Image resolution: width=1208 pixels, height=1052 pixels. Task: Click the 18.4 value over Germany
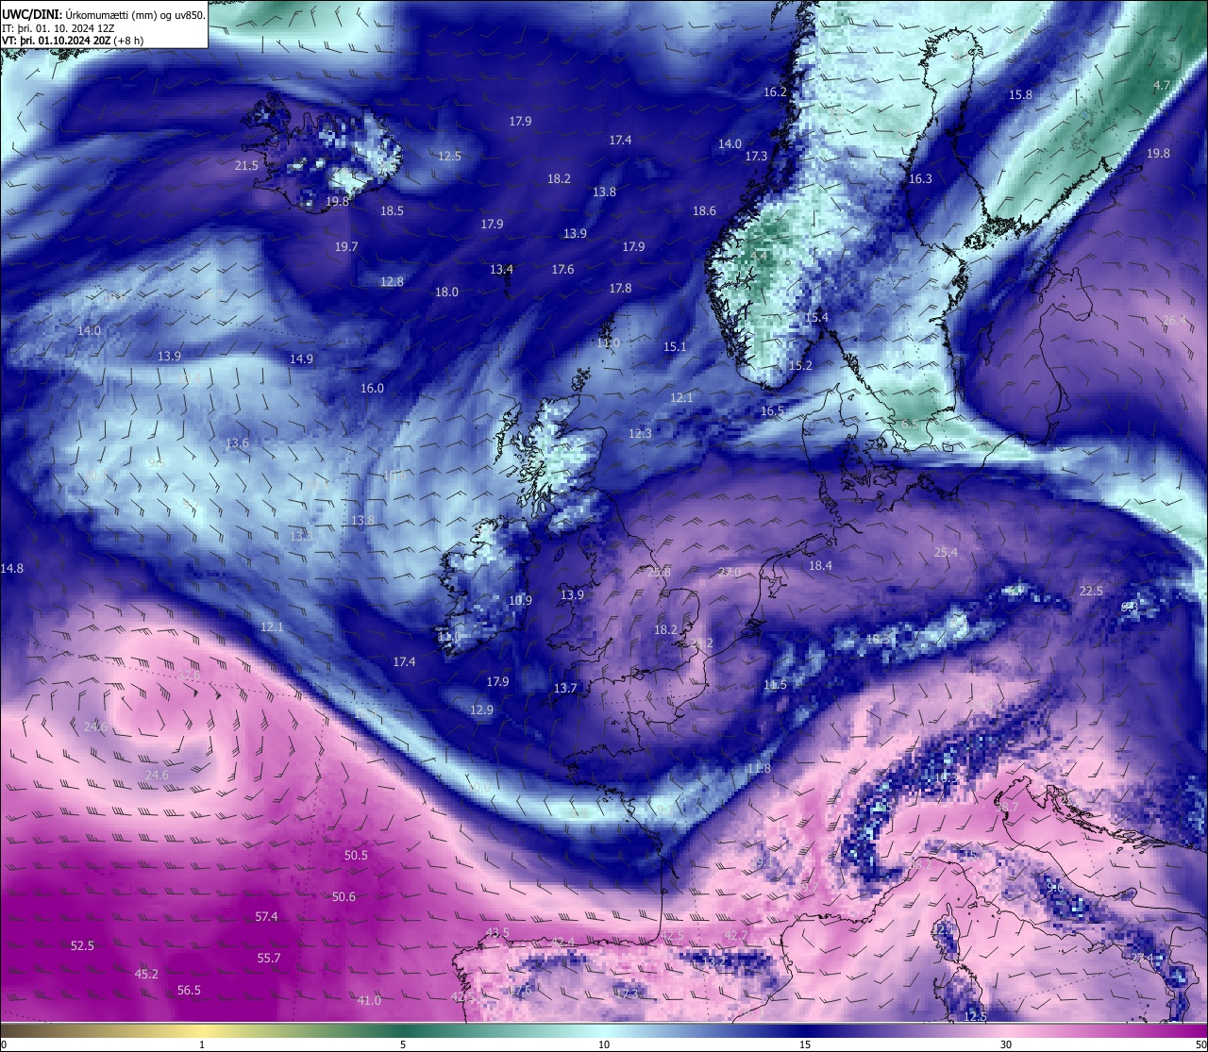pyautogui.click(x=820, y=566)
